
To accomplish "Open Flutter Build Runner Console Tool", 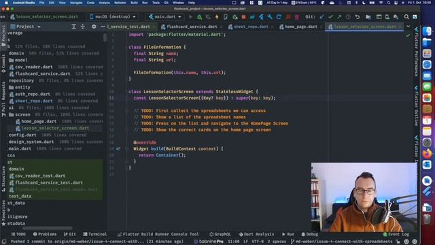I will point(158,234).
